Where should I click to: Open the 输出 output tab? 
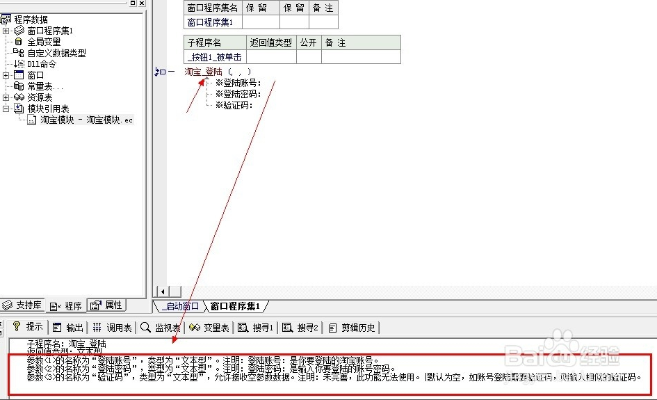[x=68, y=328]
